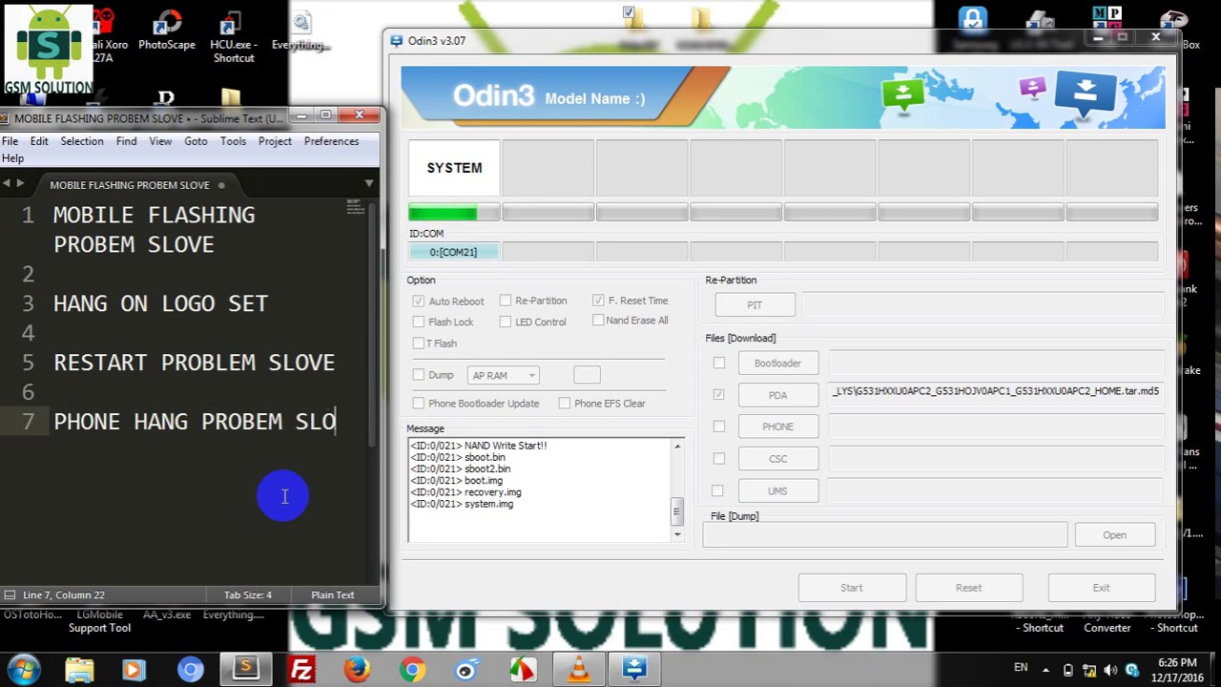
Task: Switch to Sublime Text on the taskbar
Action: pos(246,670)
